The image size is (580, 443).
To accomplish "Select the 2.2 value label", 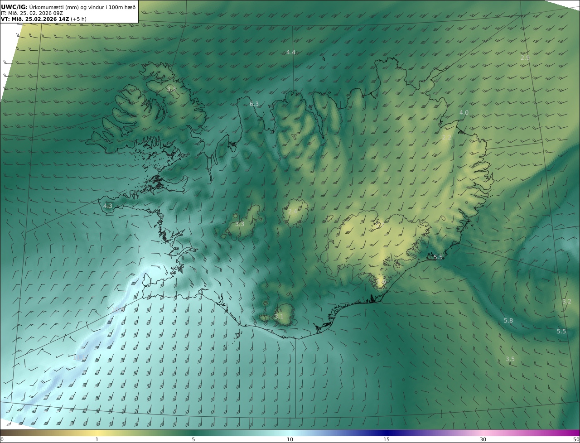I will tap(447, 137).
